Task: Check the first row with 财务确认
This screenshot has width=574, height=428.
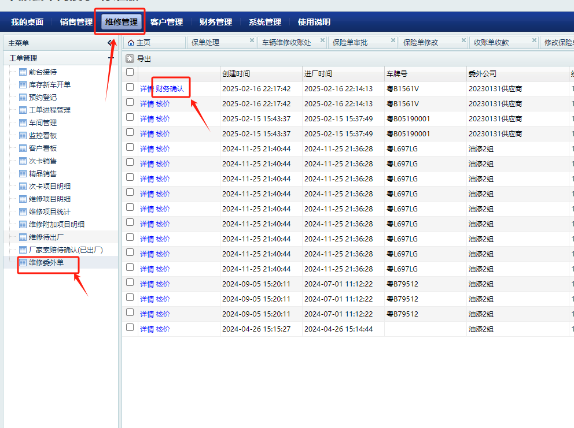Action: click(130, 88)
